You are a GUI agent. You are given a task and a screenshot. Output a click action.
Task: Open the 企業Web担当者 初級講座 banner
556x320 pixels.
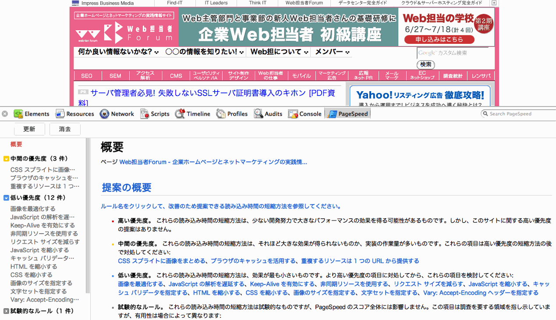coord(289,27)
